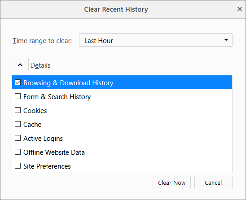This screenshot has width=246, height=200.
Task: Enable the Form & Search History checkbox
Action: [18, 96]
